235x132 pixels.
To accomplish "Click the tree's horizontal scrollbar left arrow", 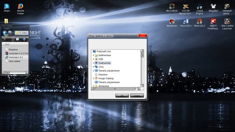I will coord(93,89).
